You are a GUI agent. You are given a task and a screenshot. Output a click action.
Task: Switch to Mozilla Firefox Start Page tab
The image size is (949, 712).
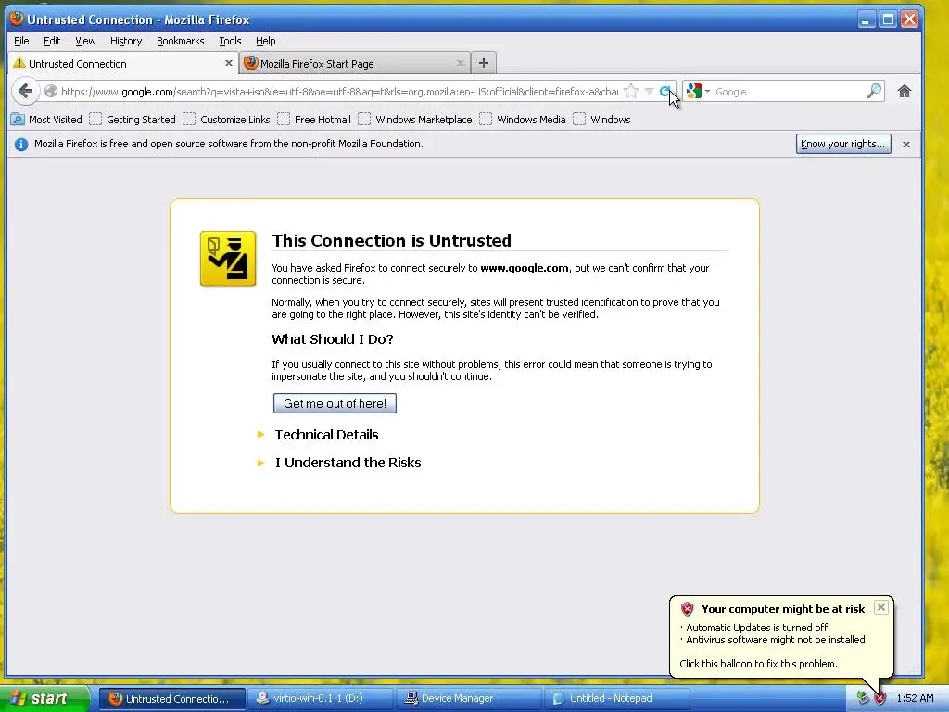tap(355, 63)
